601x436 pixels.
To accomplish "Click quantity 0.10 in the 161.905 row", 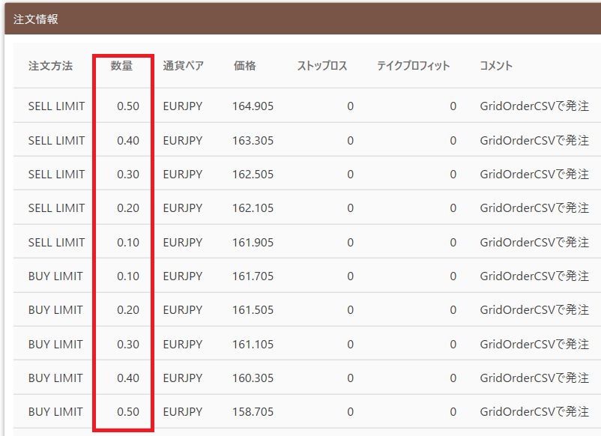I will (x=128, y=243).
